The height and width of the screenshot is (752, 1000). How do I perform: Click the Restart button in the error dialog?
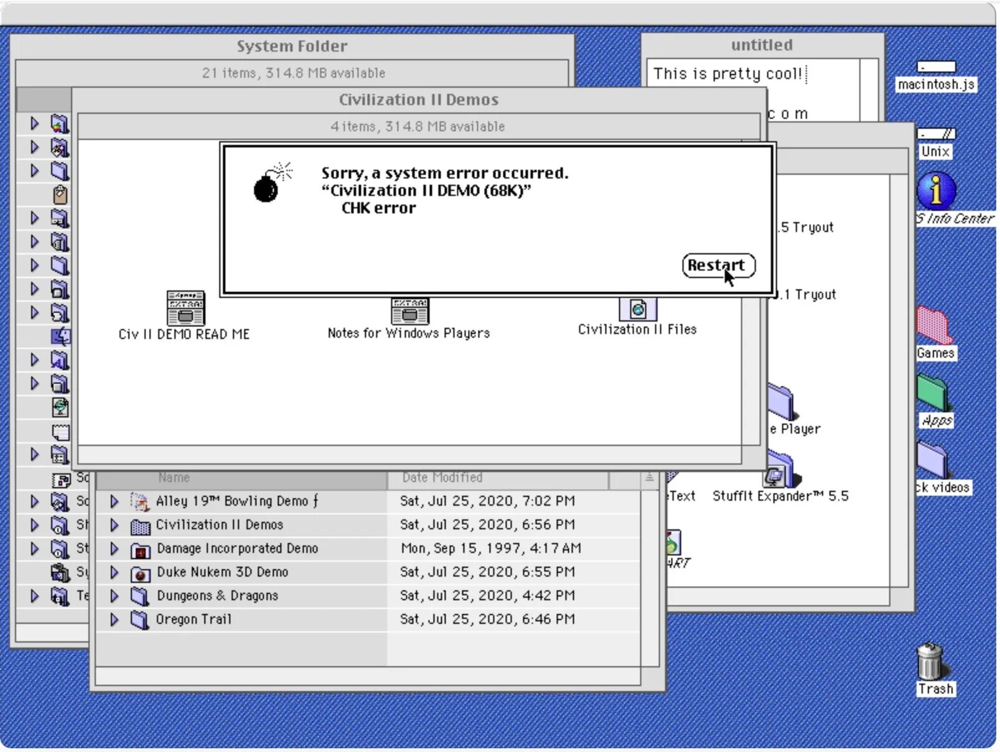(719, 266)
